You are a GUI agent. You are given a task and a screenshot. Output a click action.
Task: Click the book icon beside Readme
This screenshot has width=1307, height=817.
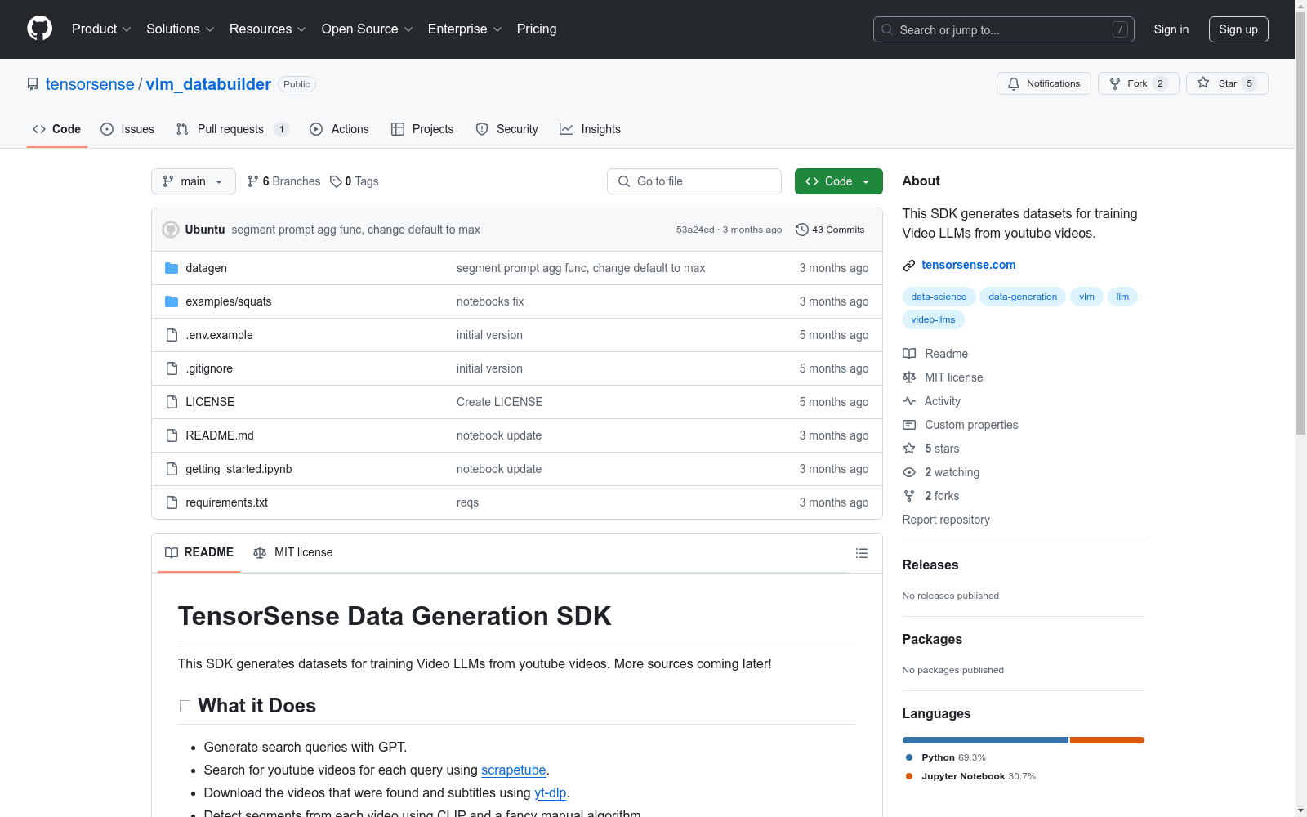point(909,354)
